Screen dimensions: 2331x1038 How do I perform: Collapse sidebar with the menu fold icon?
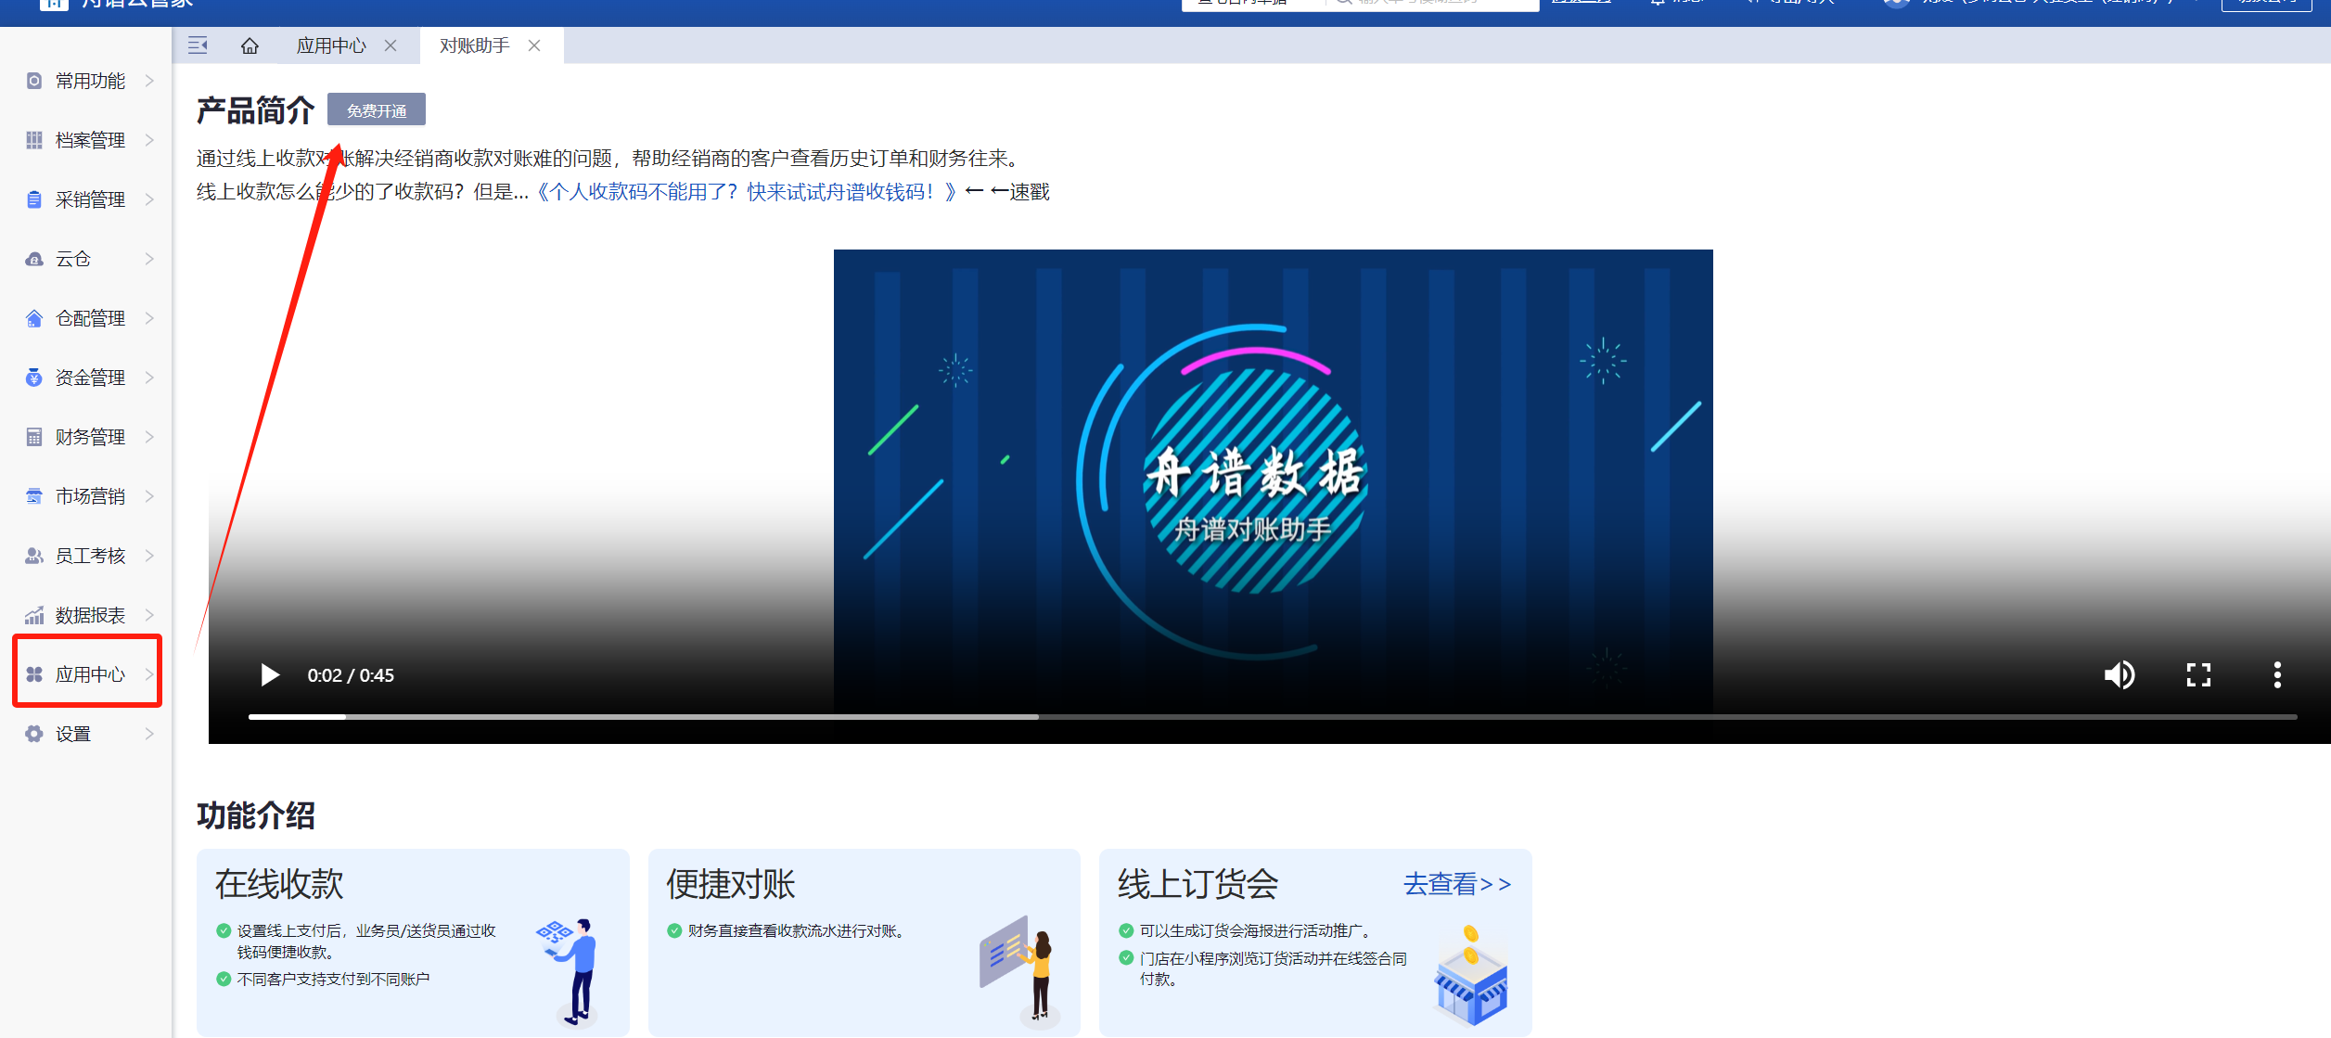(x=198, y=45)
